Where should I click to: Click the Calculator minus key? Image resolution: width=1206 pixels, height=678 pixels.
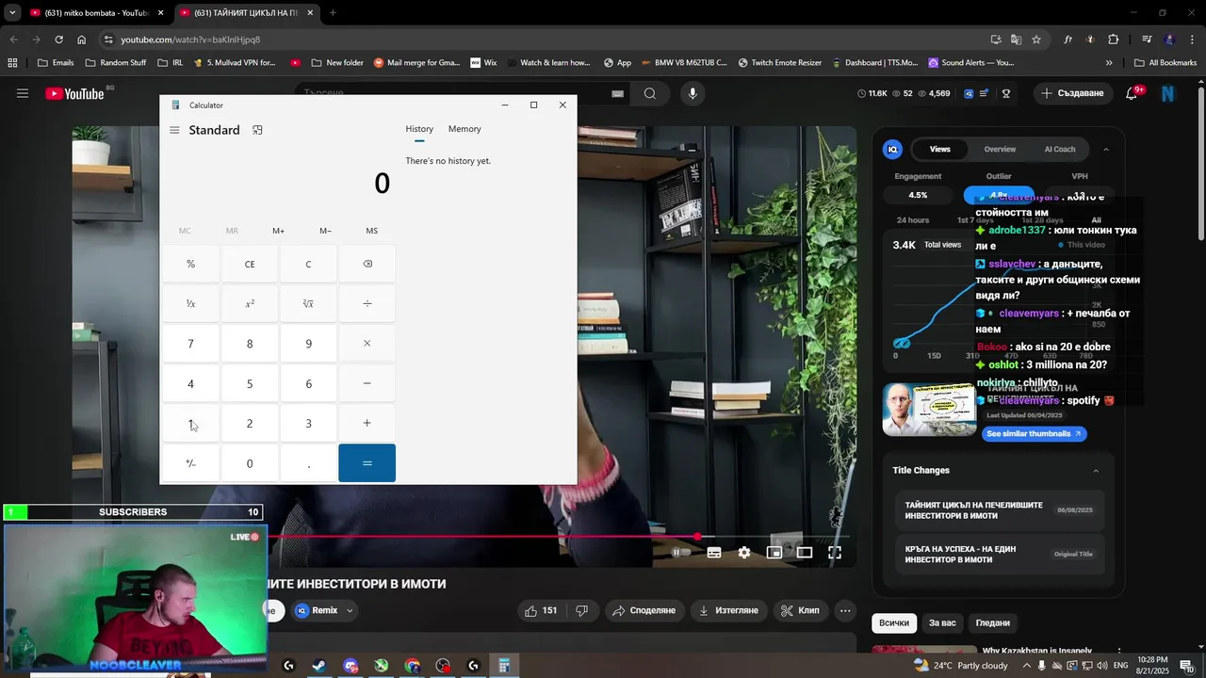(367, 383)
